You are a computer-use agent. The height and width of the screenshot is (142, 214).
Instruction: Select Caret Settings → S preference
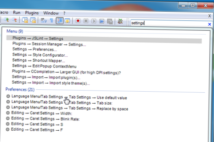point(34,124)
